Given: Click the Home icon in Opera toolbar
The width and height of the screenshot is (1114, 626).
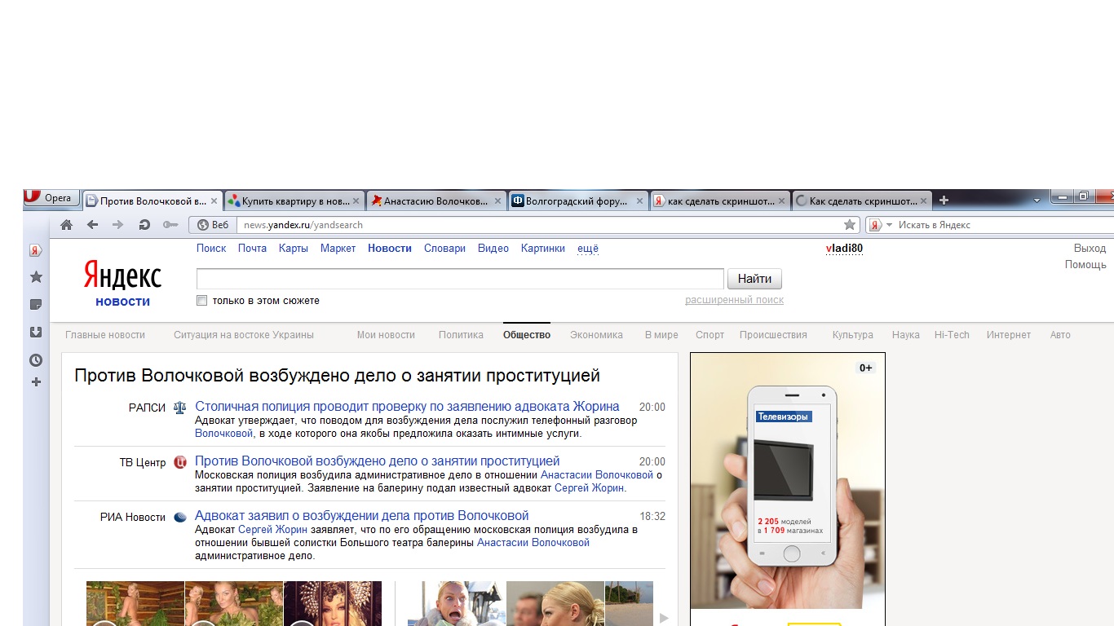Looking at the screenshot, I should (67, 225).
